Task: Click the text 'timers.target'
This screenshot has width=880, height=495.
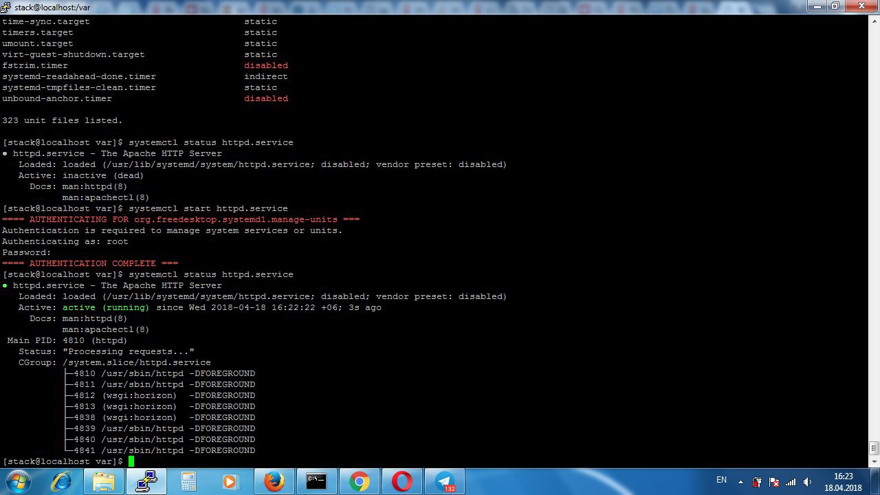Action: pyautogui.click(x=38, y=32)
